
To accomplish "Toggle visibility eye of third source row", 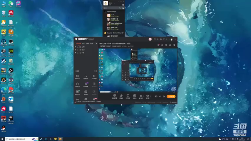I will click(75, 53).
